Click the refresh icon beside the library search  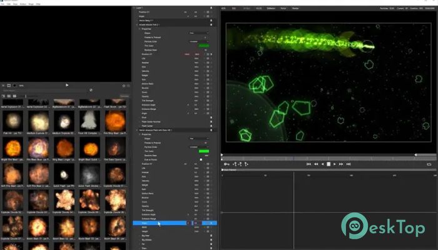[91, 90]
